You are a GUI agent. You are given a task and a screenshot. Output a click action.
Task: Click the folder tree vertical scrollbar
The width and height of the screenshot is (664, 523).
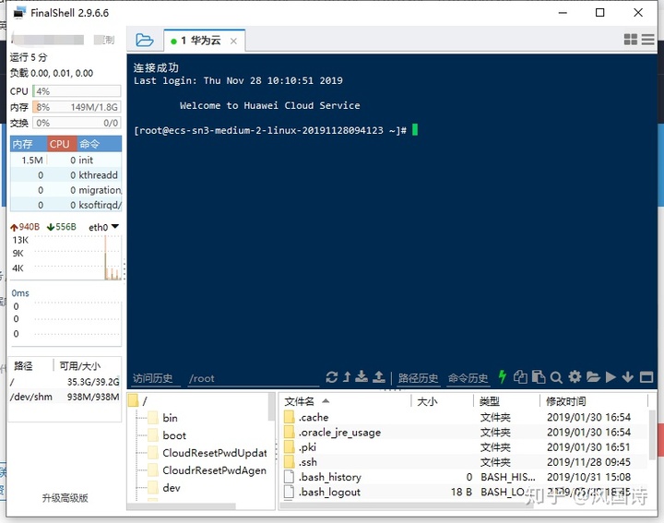tap(271, 408)
